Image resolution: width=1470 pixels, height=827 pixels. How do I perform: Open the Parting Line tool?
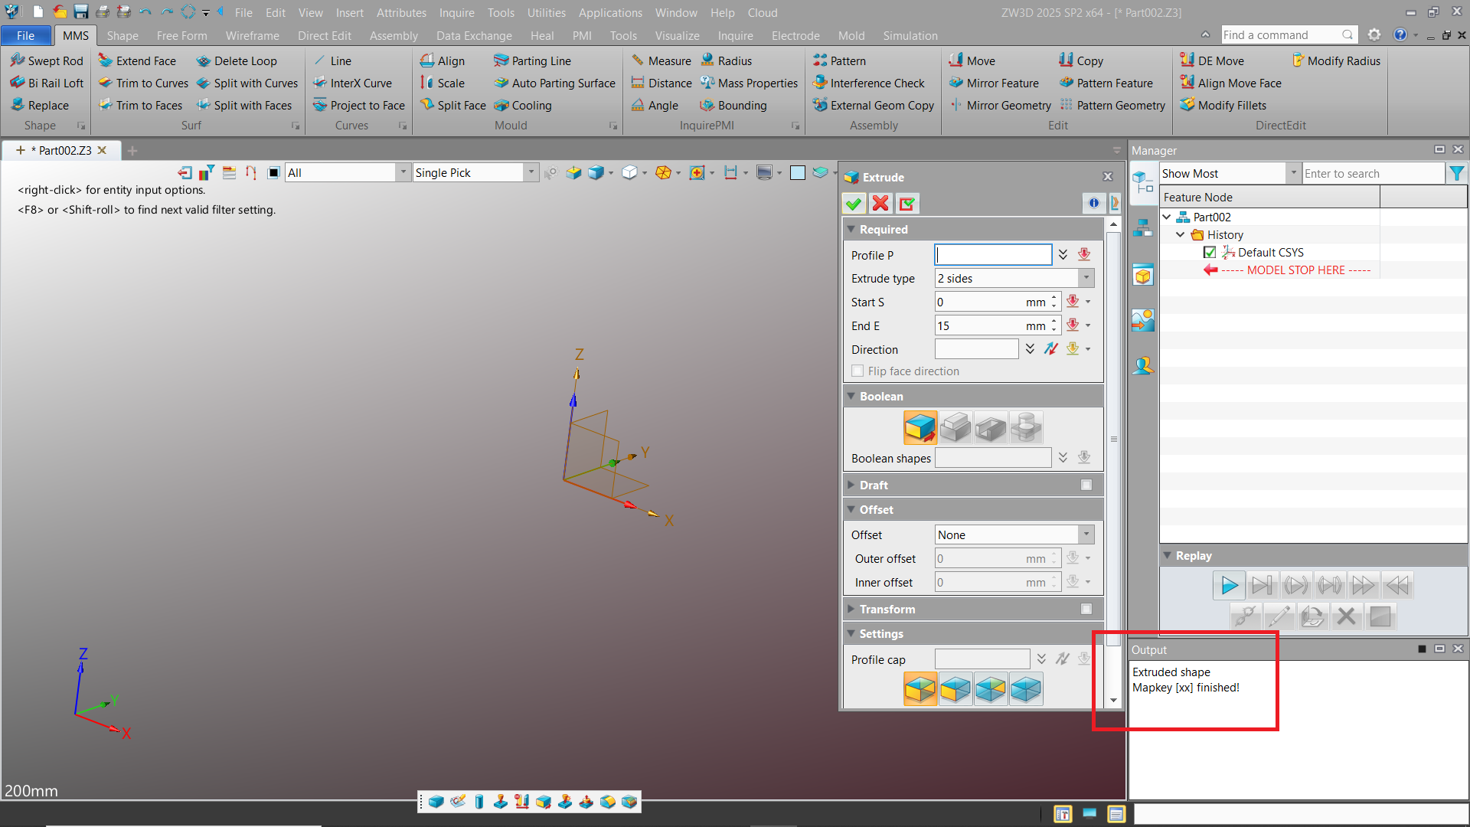(x=532, y=60)
